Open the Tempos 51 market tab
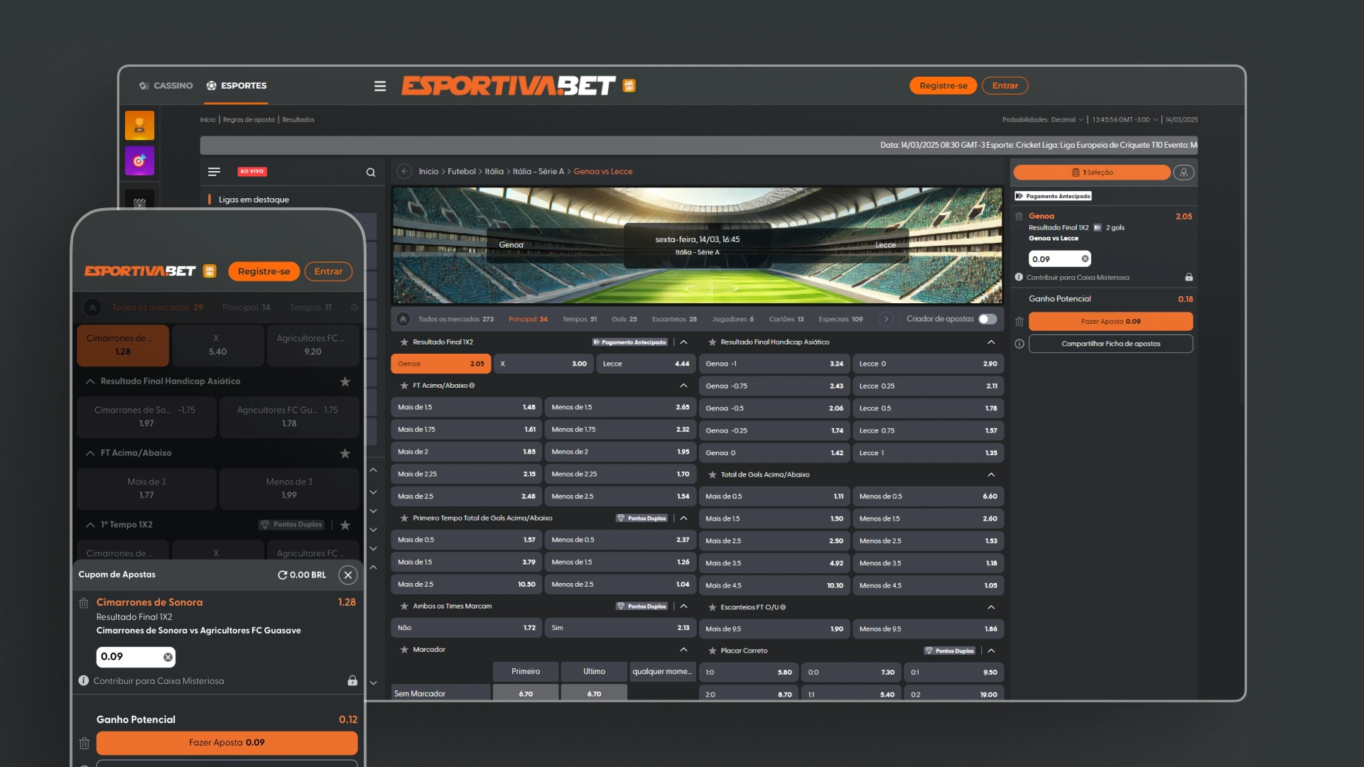Image resolution: width=1364 pixels, height=767 pixels. [580, 320]
